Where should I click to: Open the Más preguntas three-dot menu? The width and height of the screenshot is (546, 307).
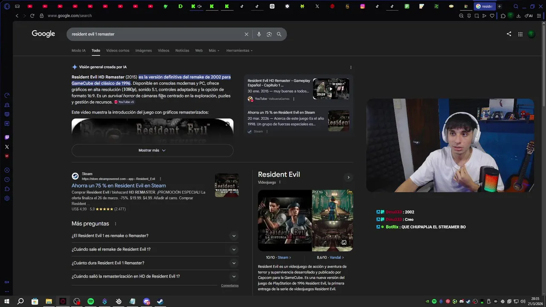coord(115,224)
